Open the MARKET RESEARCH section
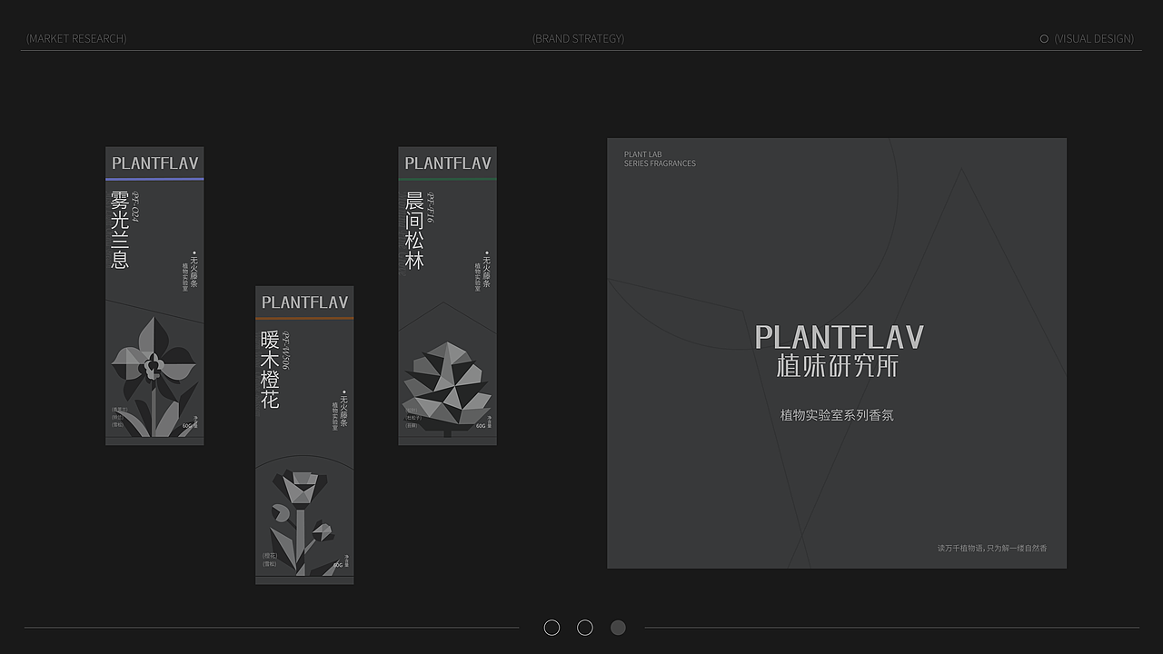 (76, 39)
